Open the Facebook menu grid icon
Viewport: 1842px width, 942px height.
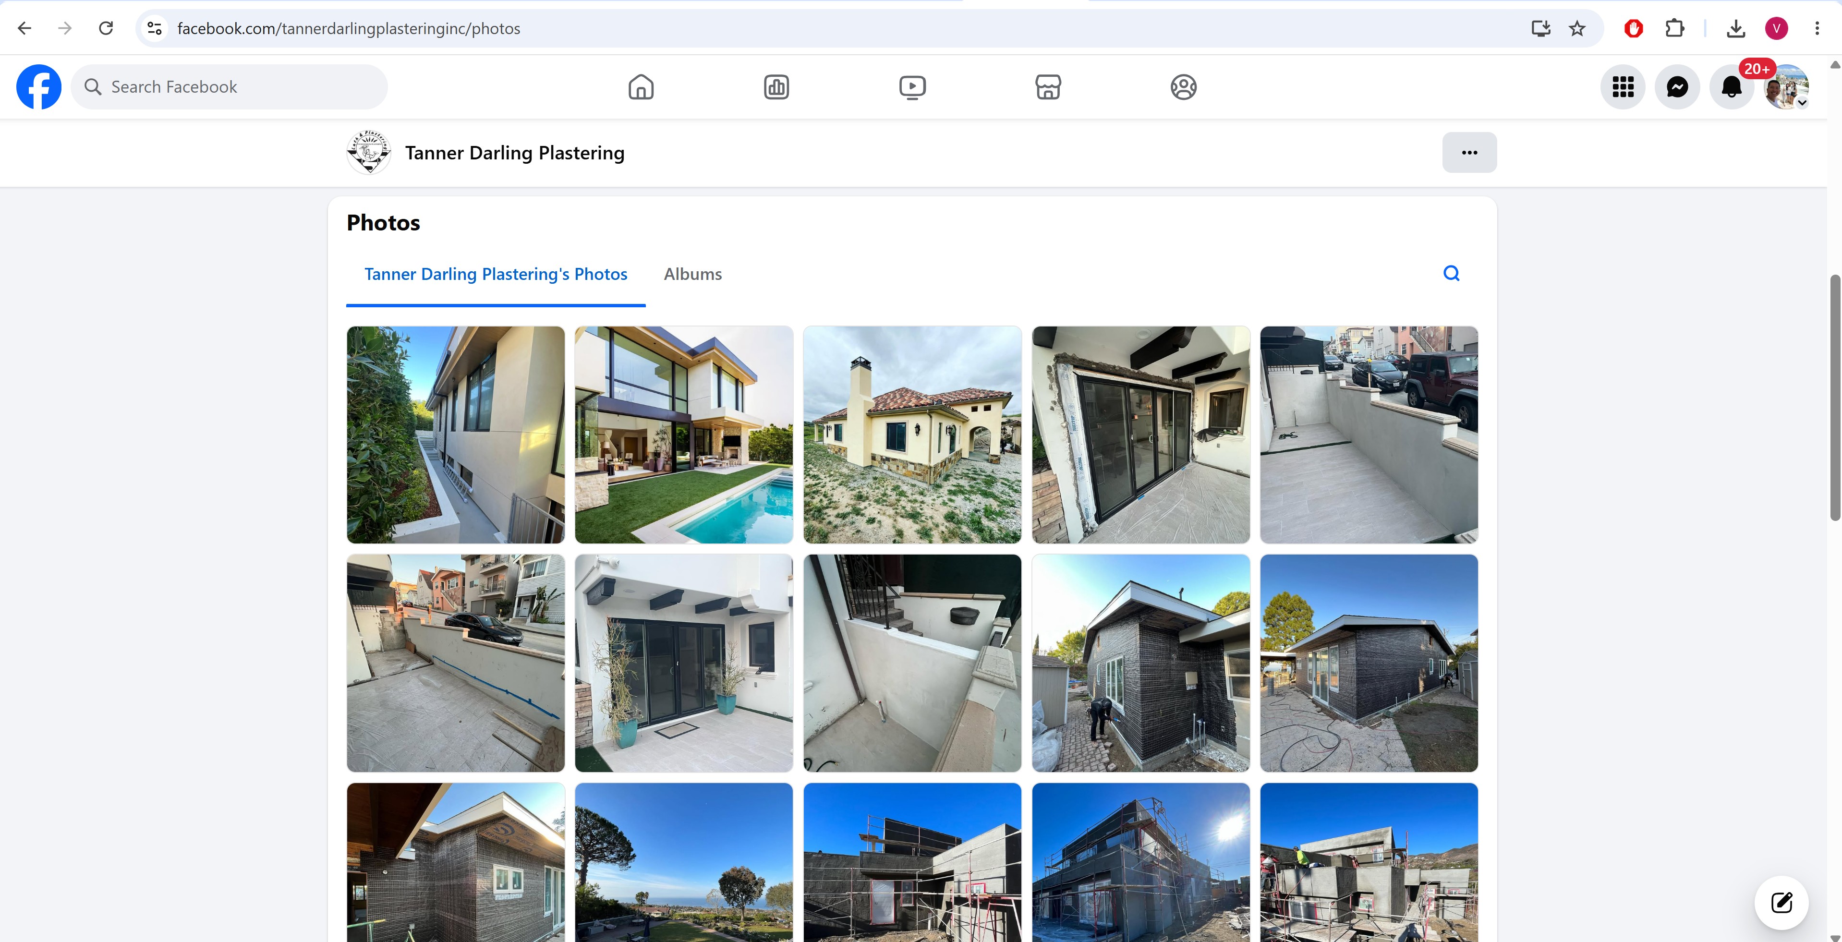[1623, 87]
